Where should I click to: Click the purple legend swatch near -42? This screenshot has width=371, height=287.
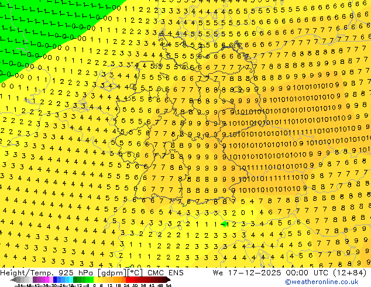pyautogui.click(x=35, y=279)
